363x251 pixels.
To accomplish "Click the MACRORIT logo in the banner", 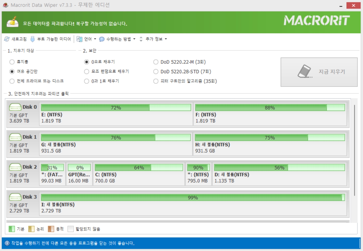I will [x=317, y=20].
